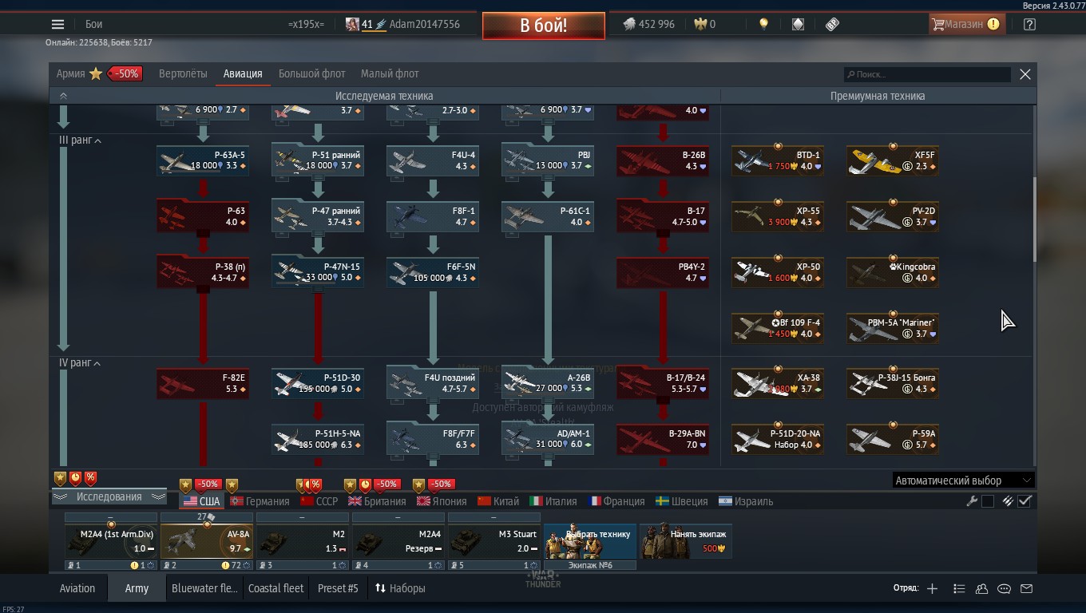Expand the F4U поздний aircraft group
This screenshot has width=1086, height=613.
pos(433,383)
